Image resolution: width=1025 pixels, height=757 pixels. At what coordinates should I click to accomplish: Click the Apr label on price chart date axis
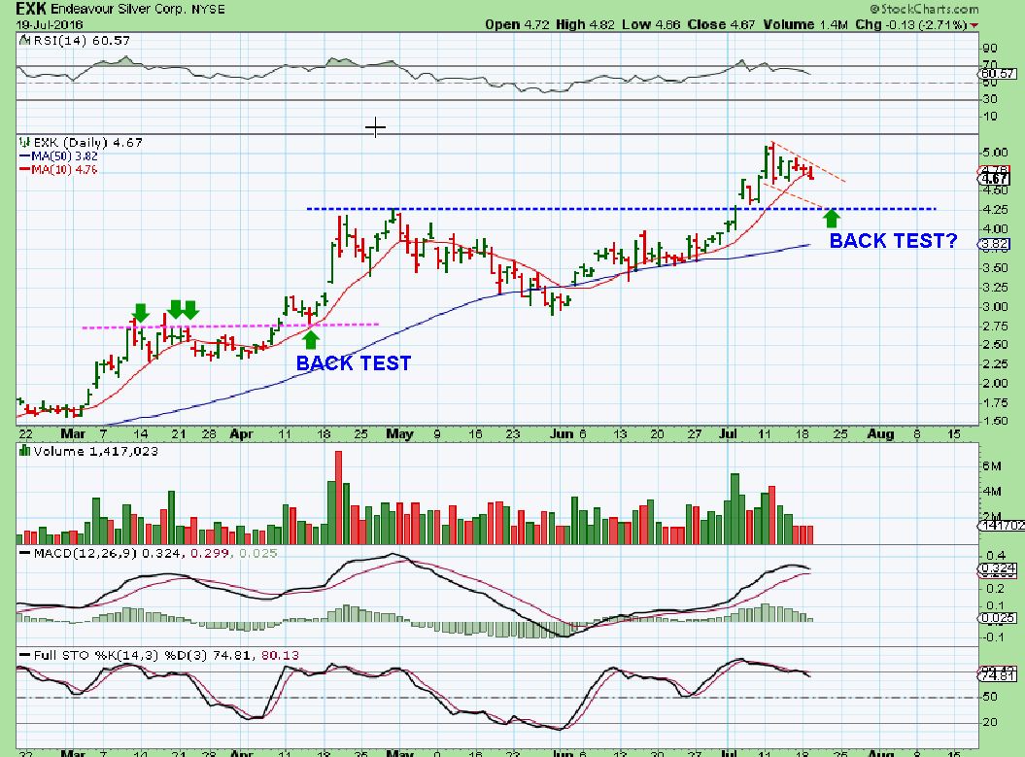pyautogui.click(x=241, y=434)
